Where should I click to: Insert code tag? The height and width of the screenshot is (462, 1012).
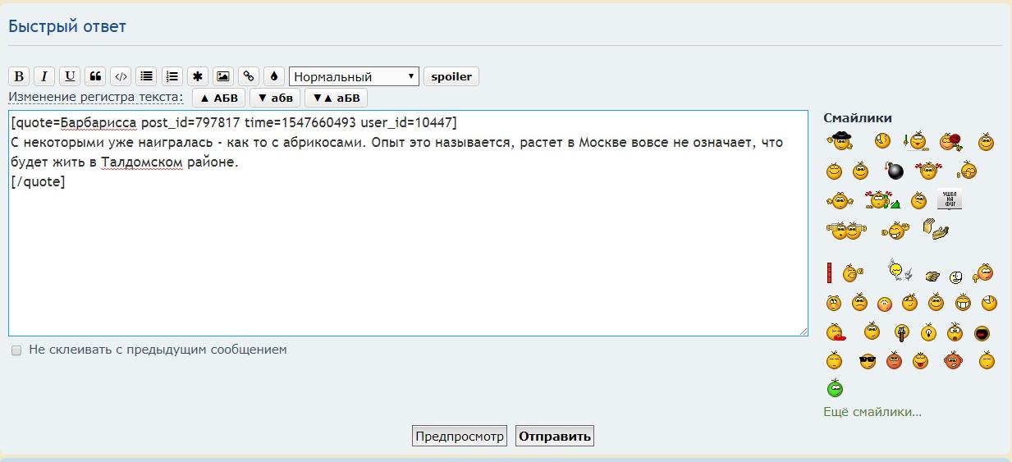[121, 76]
